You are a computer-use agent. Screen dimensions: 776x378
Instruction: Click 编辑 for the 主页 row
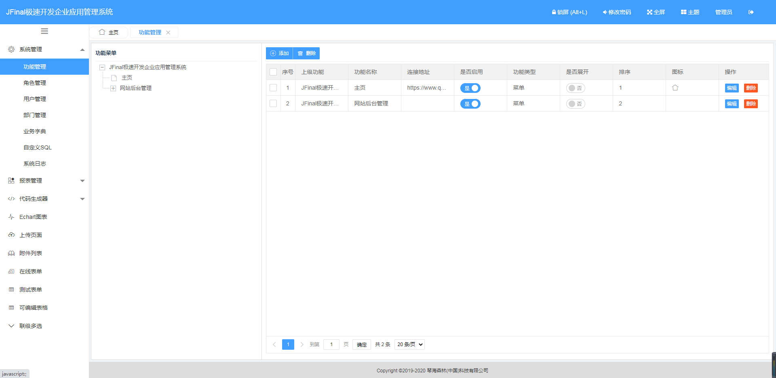[x=732, y=88]
